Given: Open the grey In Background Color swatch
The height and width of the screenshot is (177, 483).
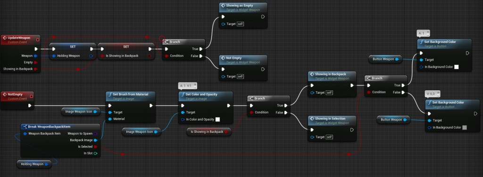Looking at the screenshot, I should pos(465,128).
